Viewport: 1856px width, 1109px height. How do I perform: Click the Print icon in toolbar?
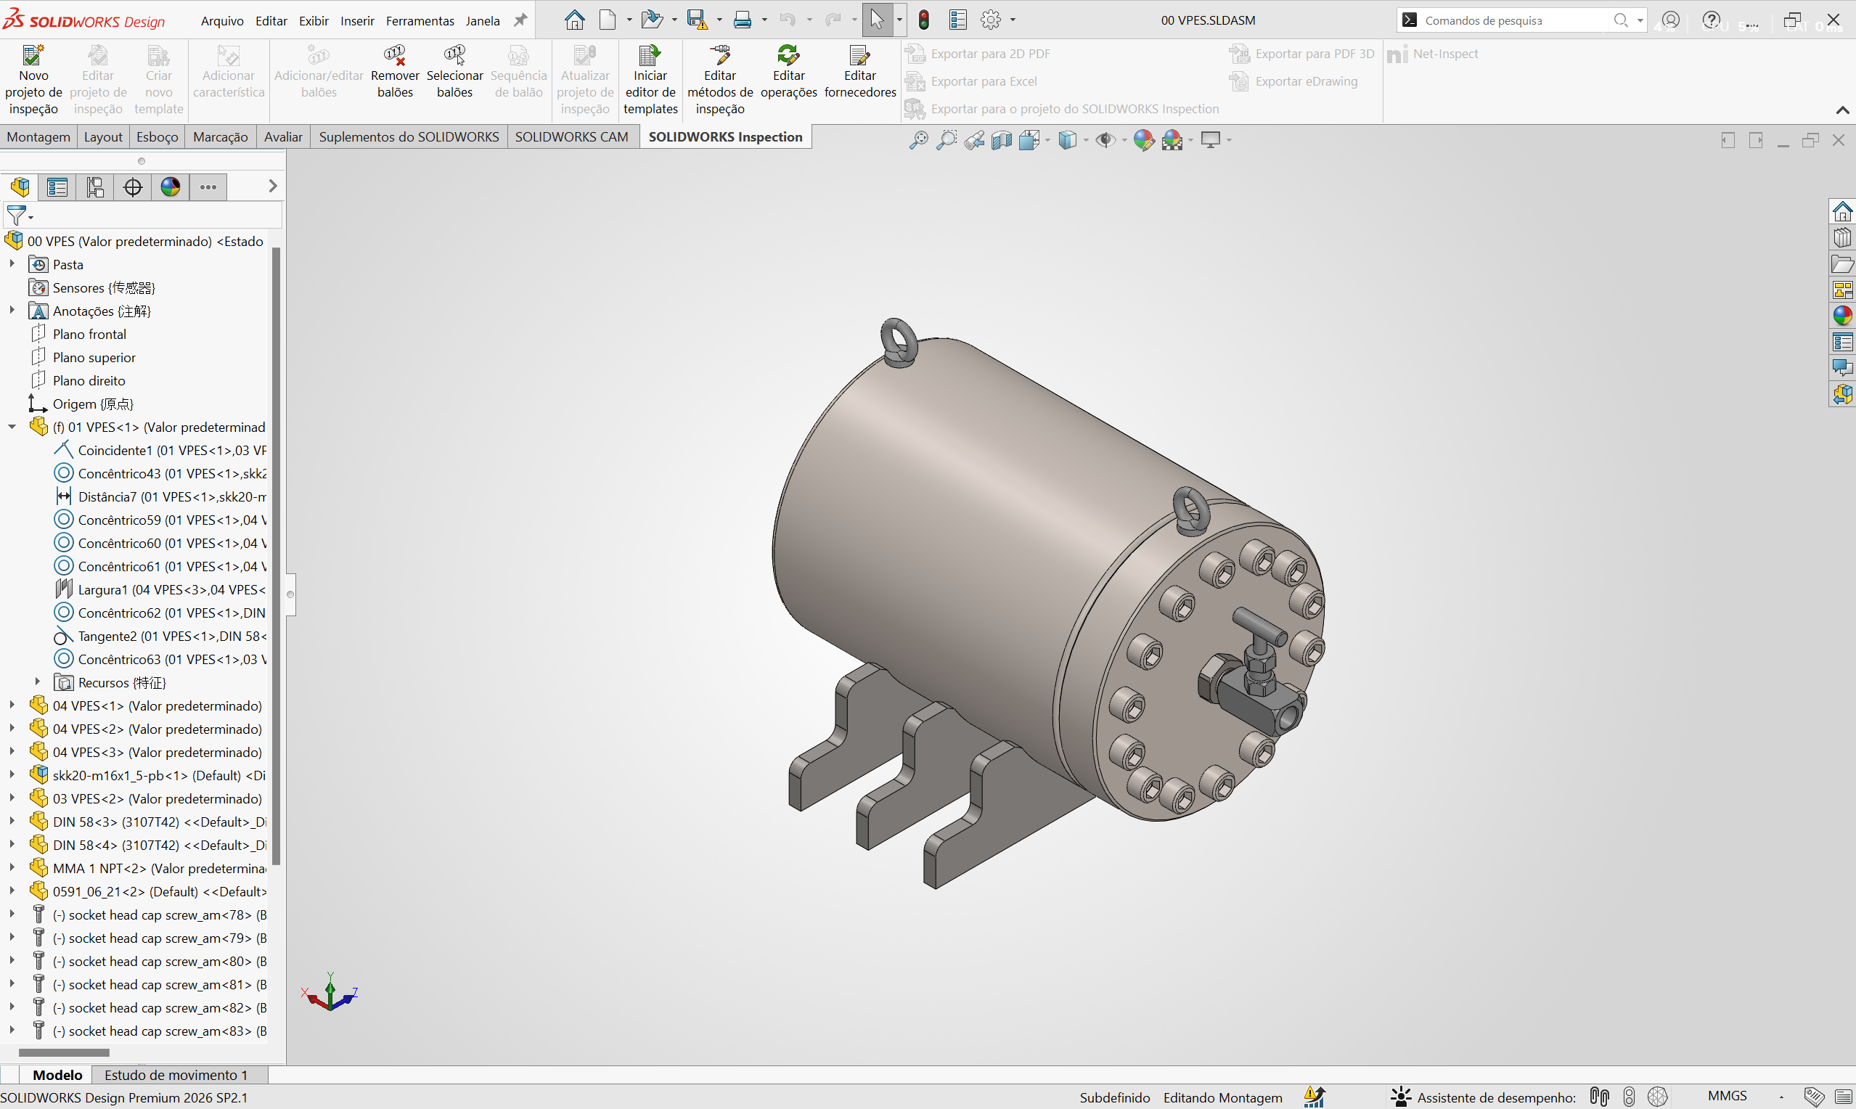point(742,20)
